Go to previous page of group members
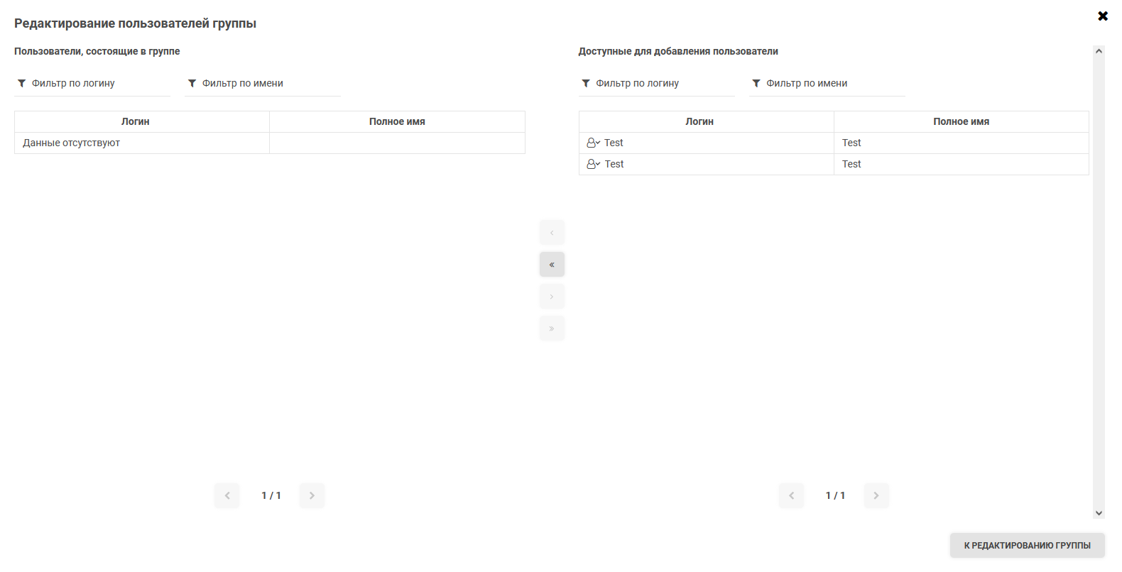Viewport: 1122px width, 572px height. coord(227,495)
